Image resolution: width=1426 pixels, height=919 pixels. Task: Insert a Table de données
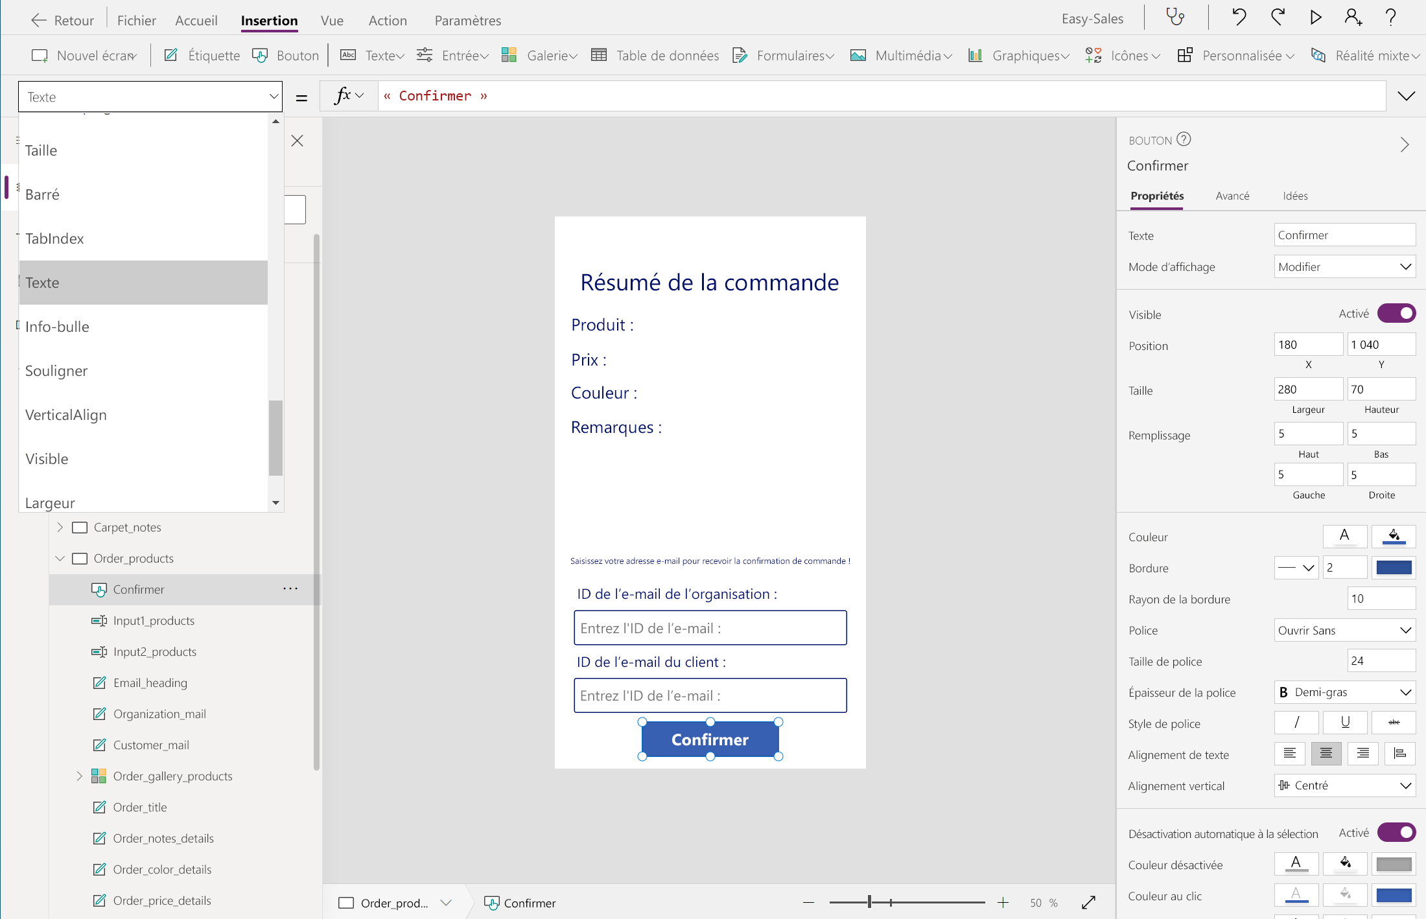click(655, 56)
